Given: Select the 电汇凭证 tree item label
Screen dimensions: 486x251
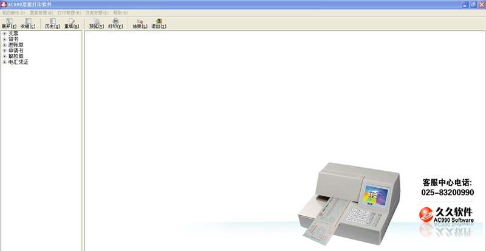Looking at the screenshot, I should pyautogui.click(x=18, y=62).
